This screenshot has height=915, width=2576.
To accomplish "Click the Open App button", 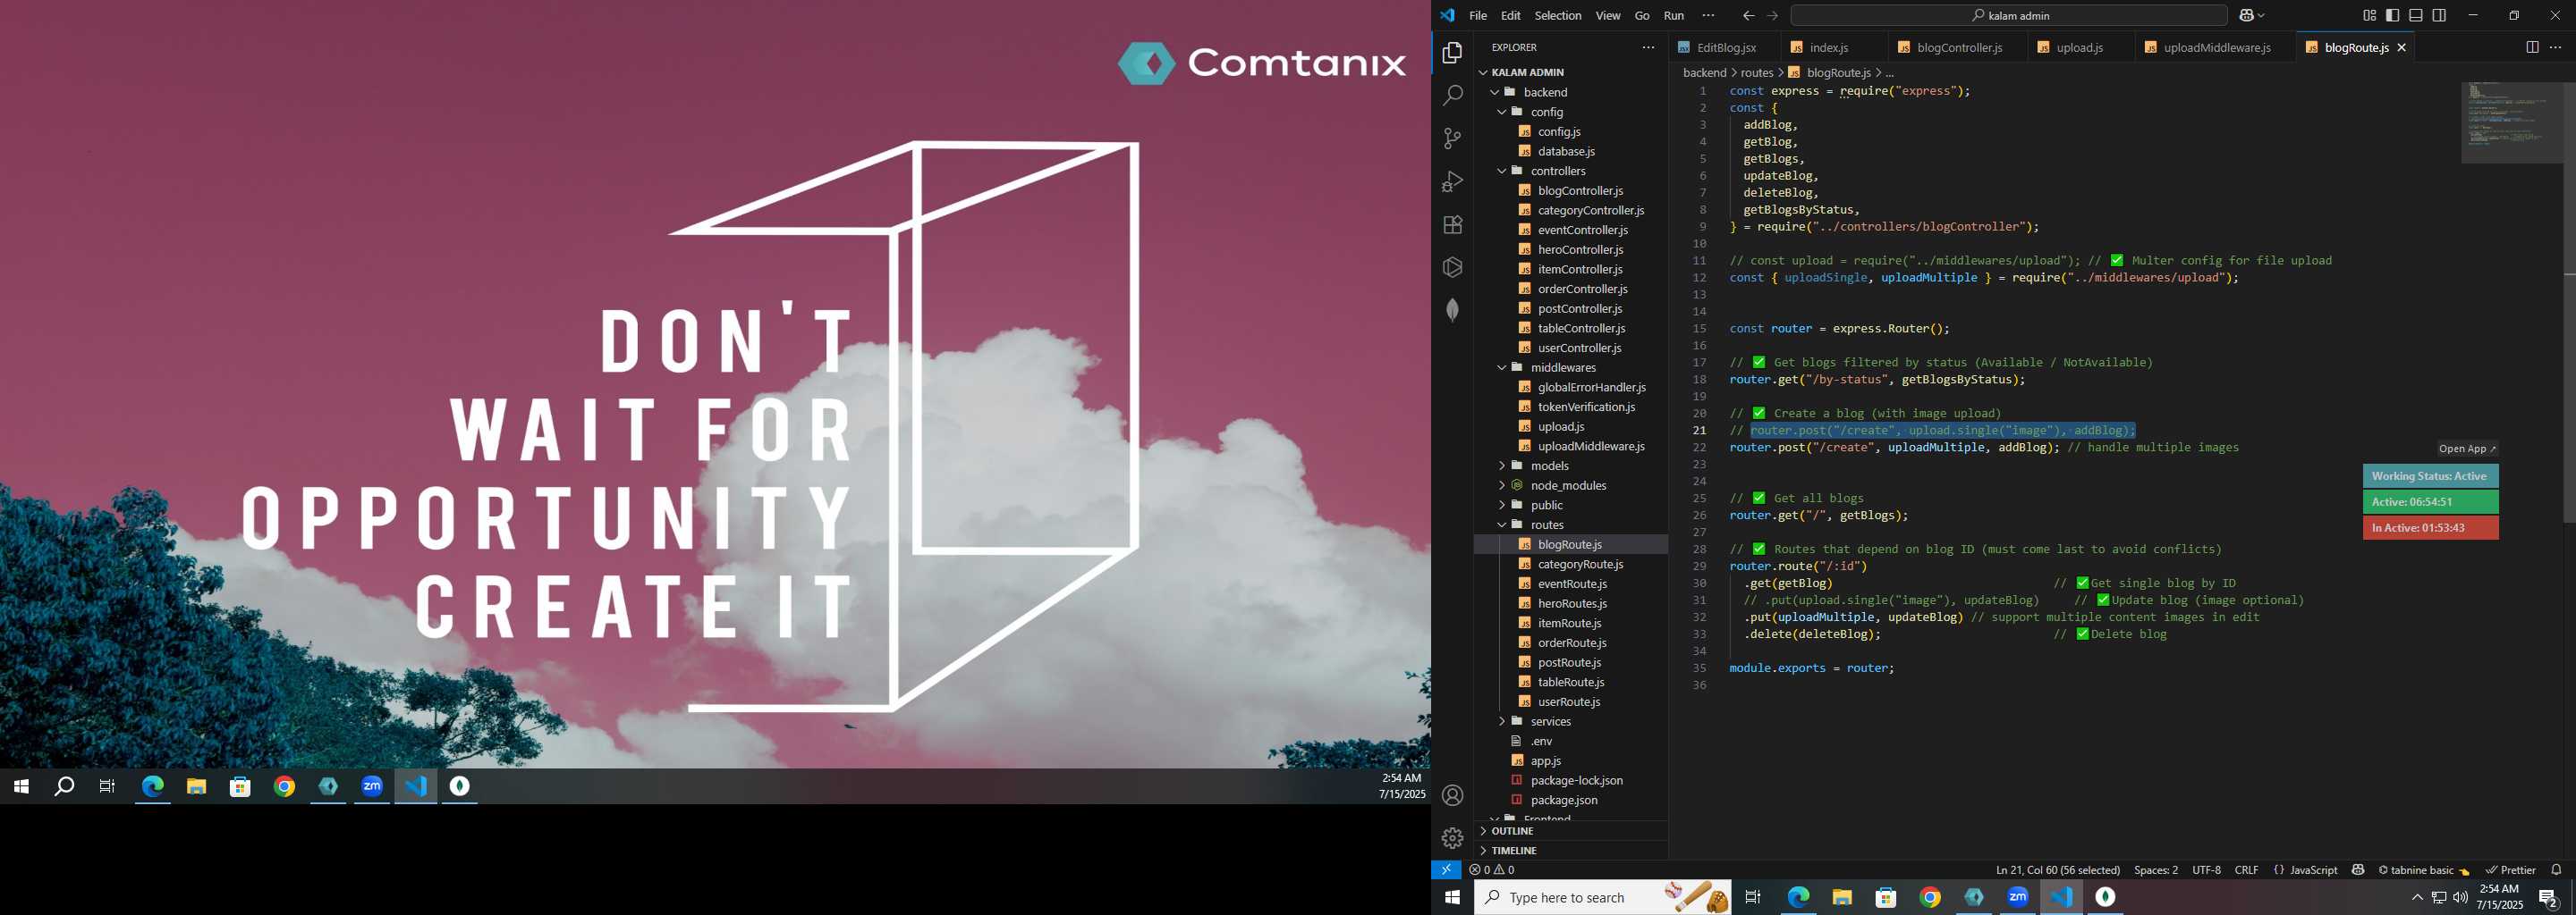I will point(2467,449).
